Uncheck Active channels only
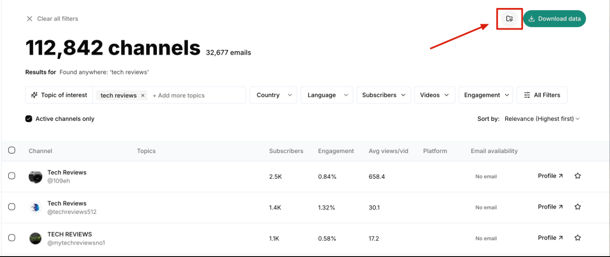The width and height of the screenshot is (610, 257). (x=29, y=119)
